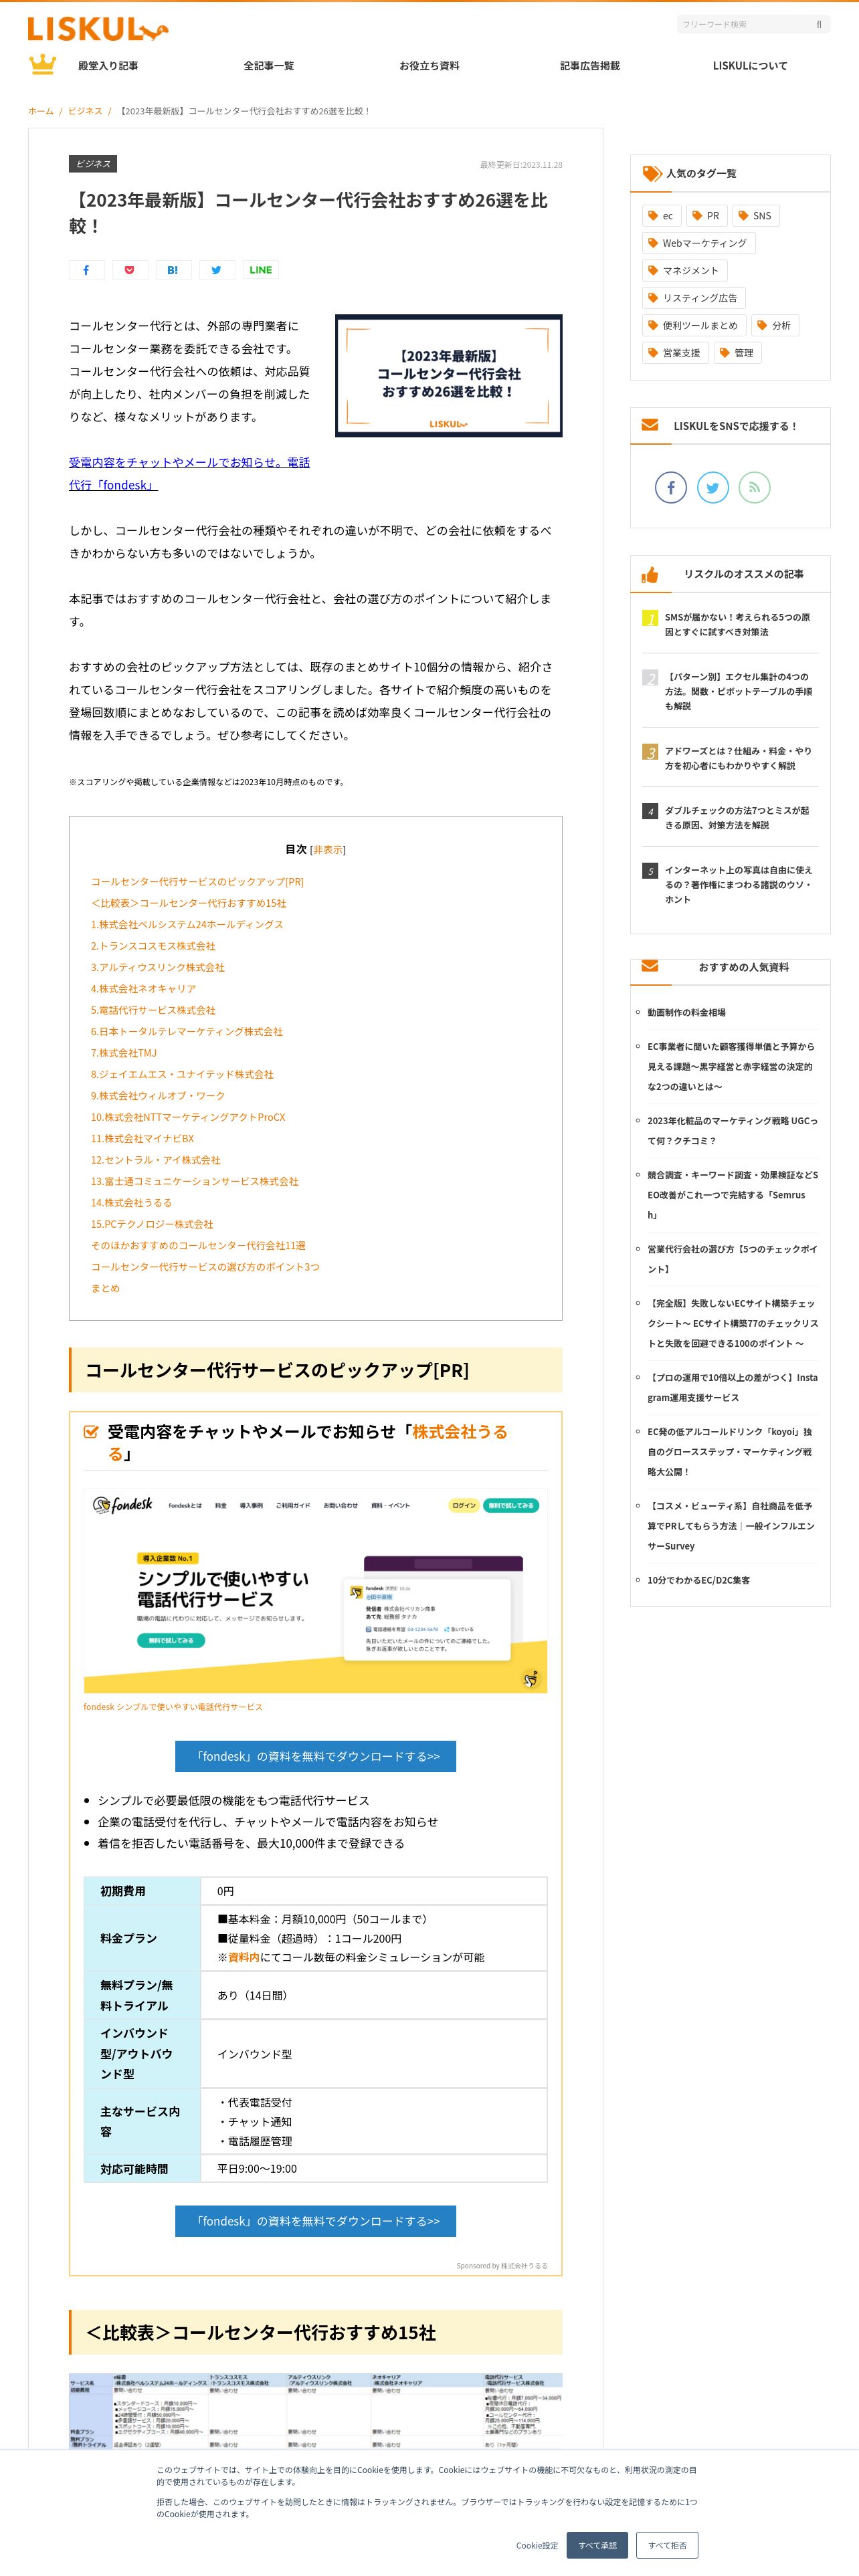Click the PR tag

pos(707,216)
